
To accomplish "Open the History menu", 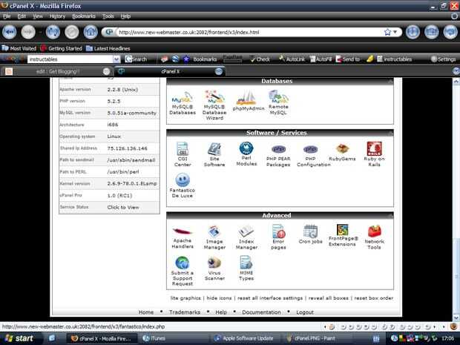I will tap(57, 16).
